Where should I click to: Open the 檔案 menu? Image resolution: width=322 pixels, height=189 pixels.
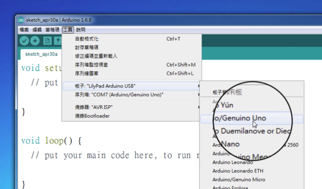pos(24,30)
